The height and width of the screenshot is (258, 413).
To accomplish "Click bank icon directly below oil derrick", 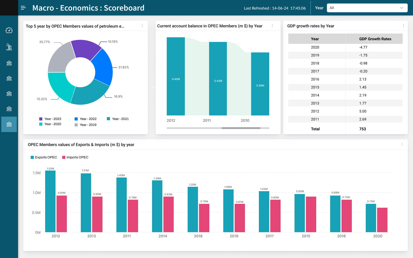I will coord(9,63).
